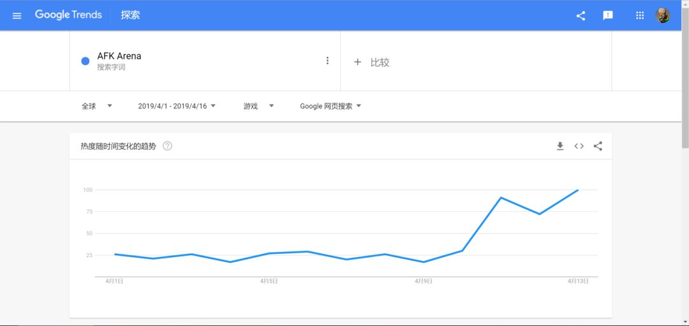Image resolution: width=689 pixels, height=326 pixels.
Task: Click the AFK Arena search term
Action: click(x=119, y=56)
